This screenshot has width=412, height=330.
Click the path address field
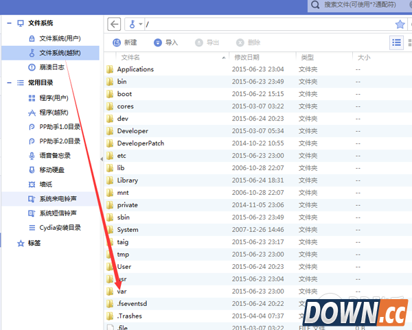pos(269,25)
